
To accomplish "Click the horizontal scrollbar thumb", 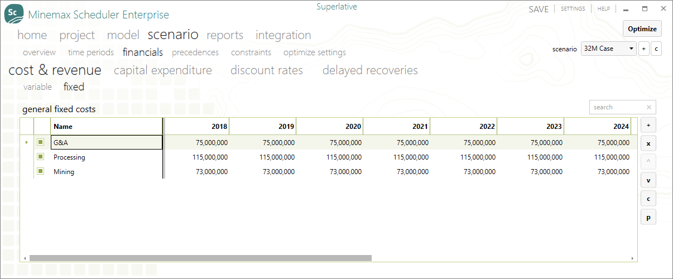I will [x=200, y=258].
